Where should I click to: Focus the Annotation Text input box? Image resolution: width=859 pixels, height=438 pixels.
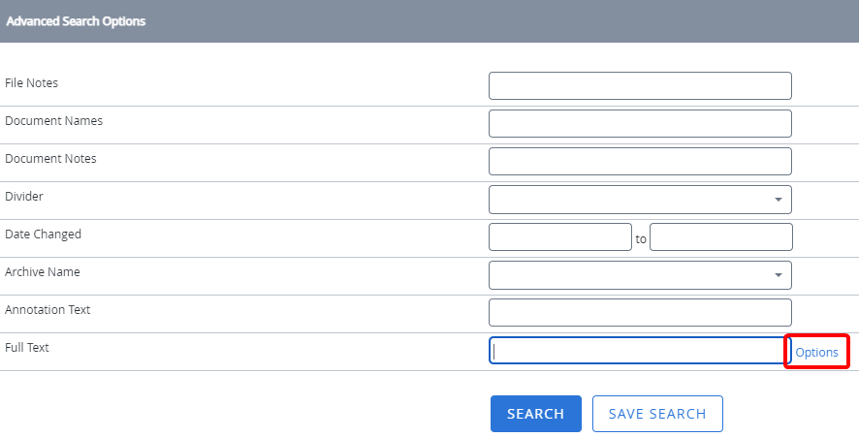(x=640, y=313)
